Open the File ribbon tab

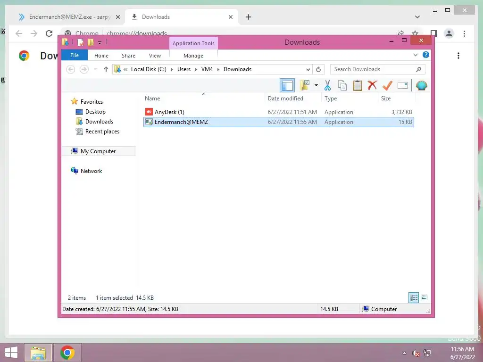point(75,55)
